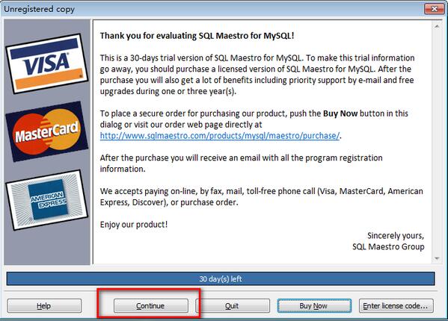Click the MasterCard logo image

coord(47,131)
